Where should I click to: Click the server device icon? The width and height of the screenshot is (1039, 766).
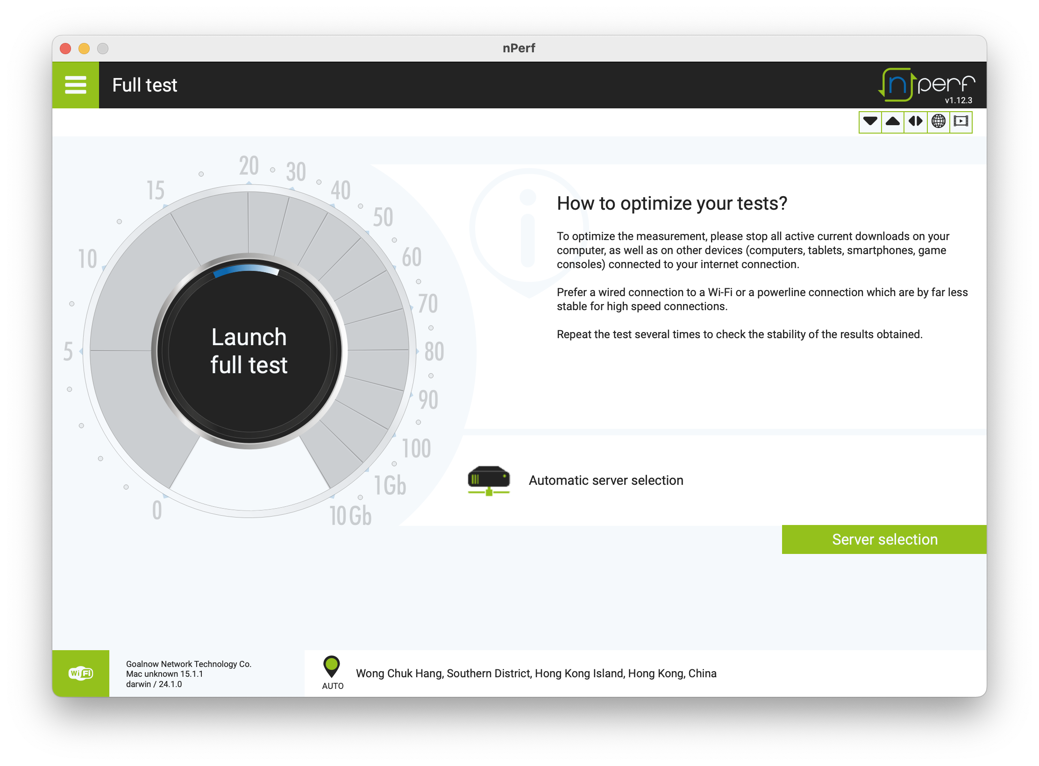click(489, 480)
